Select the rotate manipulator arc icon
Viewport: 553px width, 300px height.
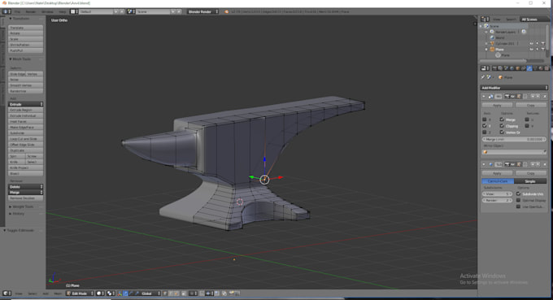pos(132,293)
